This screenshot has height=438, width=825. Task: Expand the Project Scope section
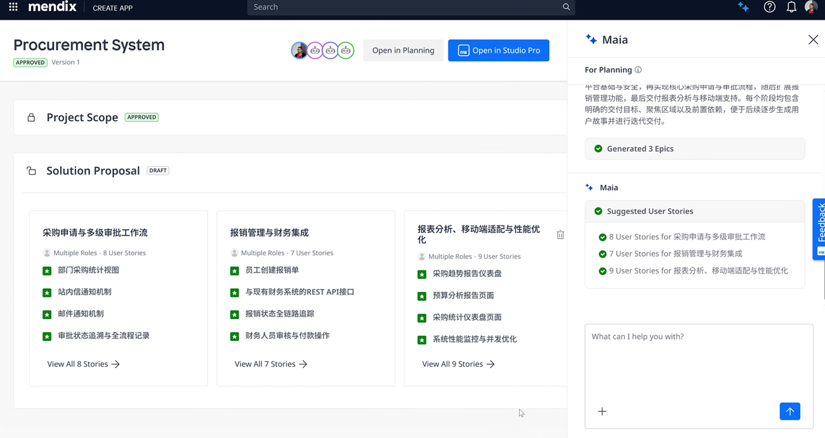click(290, 117)
